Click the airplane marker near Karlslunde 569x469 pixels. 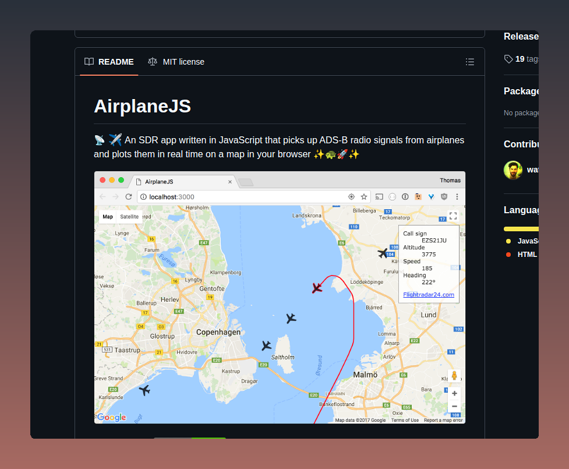pos(144,390)
